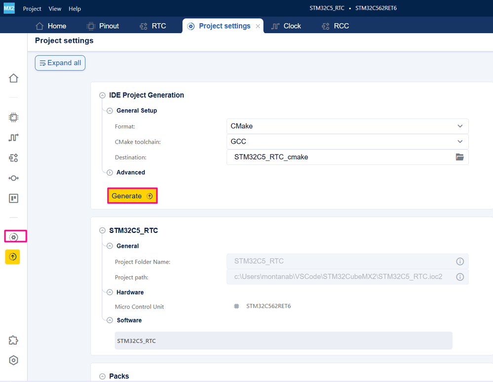This screenshot has height=382, width=493.
Task: Open the CMake toolchain GCC dropdown
Action: point(347,142)
